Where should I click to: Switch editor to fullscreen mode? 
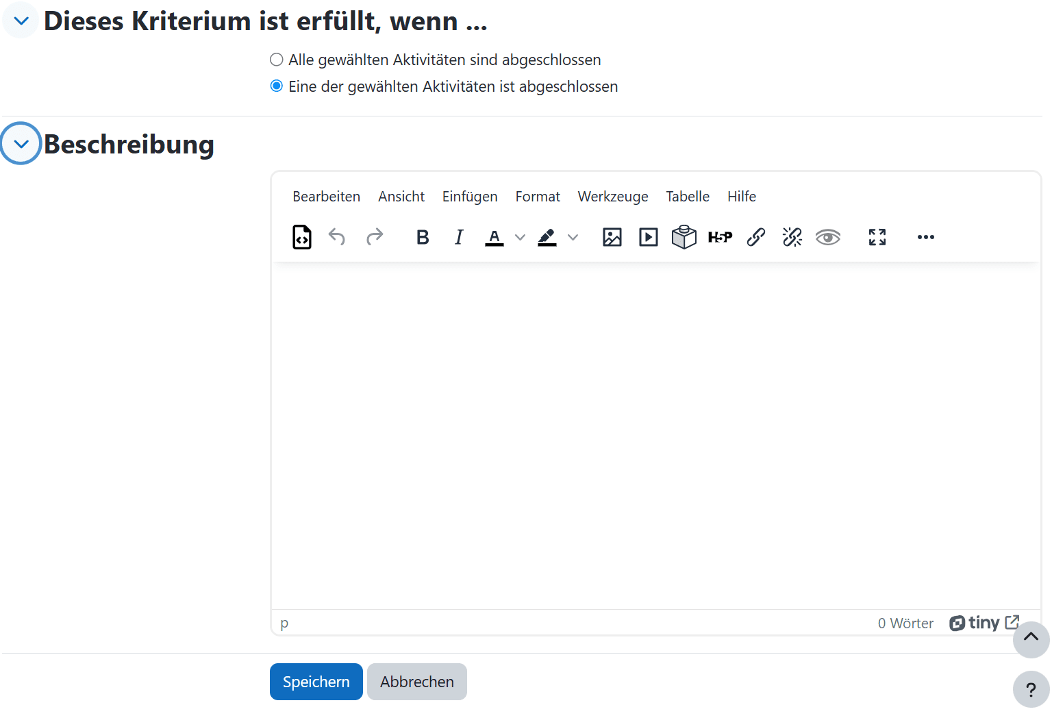[877, 237]
